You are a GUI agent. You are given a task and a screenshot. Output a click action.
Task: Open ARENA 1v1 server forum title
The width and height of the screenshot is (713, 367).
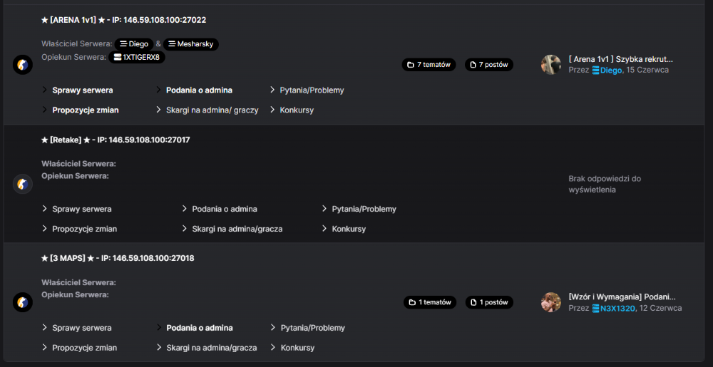click(123, 20)
